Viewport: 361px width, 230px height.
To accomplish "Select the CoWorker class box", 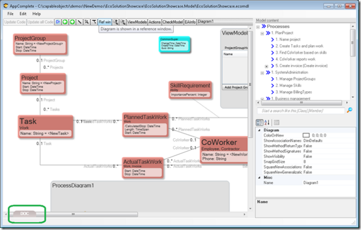I will [224, 150].
